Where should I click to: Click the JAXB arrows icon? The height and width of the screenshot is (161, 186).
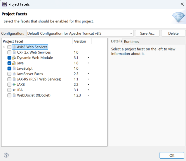coord(14,85)
